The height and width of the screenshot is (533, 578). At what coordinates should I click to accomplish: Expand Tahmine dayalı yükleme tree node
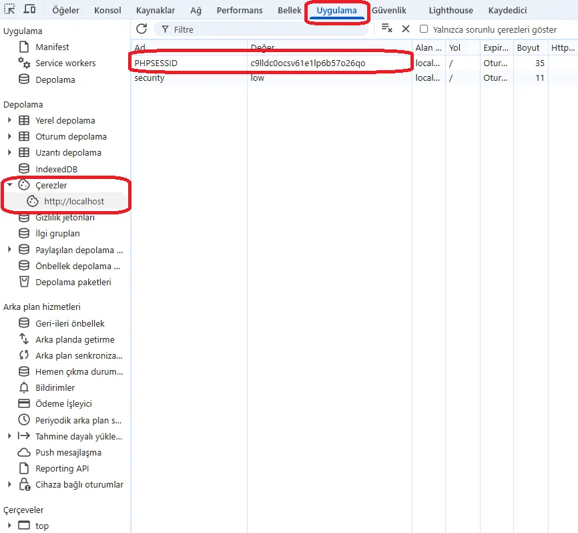click(x=9, y=436)
